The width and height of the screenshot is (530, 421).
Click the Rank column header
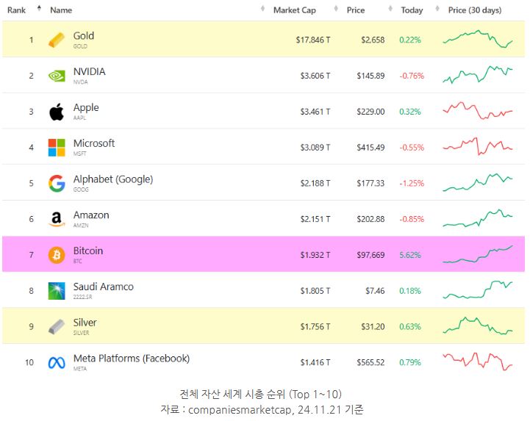pos(16,10)
